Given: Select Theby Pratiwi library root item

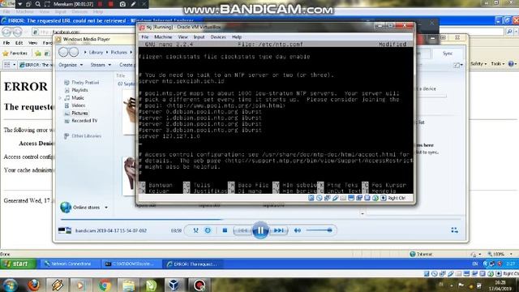Looking at the screenshot, I should point(85,83).
